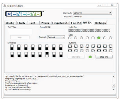Switch to the Register I/O tab

coord(61,23)
